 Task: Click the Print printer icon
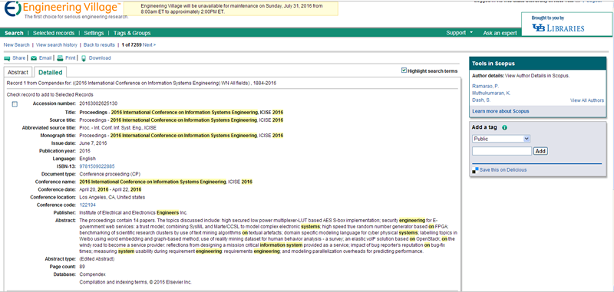click(x=60, y=58)
